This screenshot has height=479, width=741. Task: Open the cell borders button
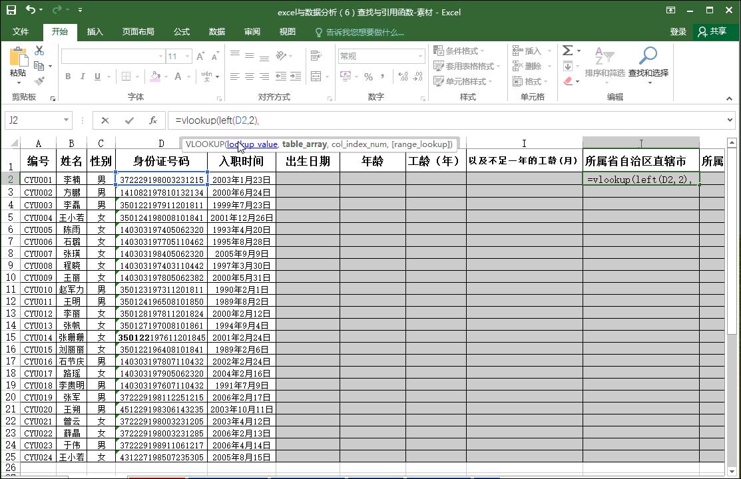(x=126, y=77)
